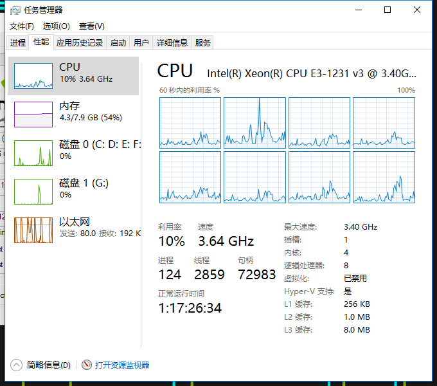Switch to the 详细信息 tab
This screenshot has height=386, width=437.
[x=172, y=43]
